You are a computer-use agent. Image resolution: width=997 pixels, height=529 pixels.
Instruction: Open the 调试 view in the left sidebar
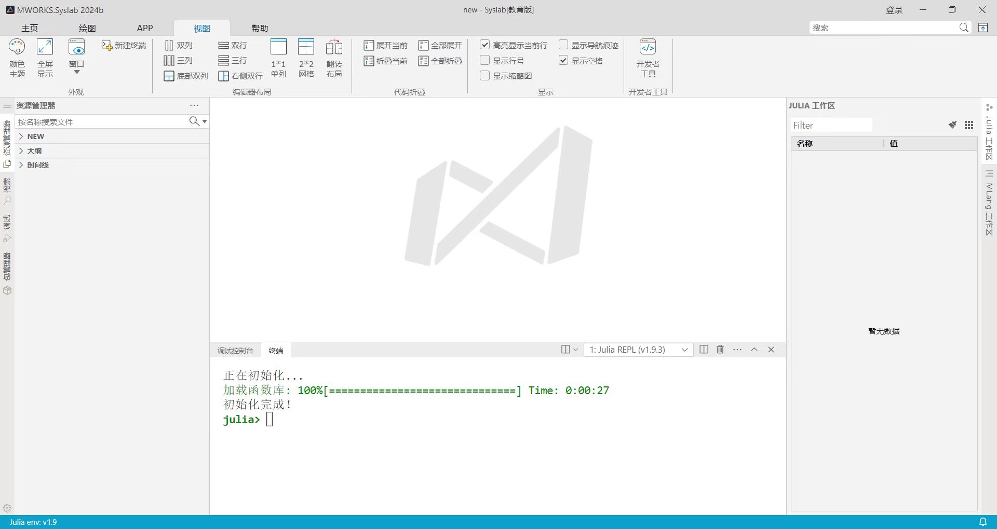tap(7, 229)
